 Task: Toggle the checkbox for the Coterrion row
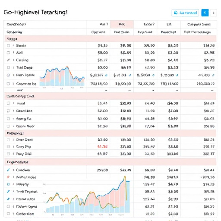[x=8, y=214]
